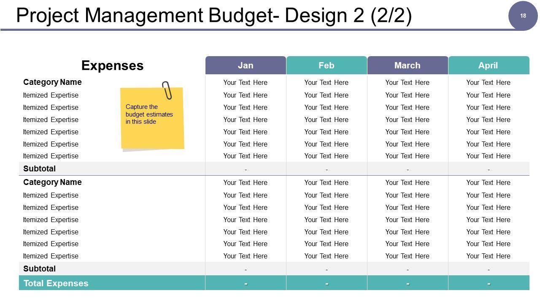Select the Feb column header
This screenshot has width=540, height=304.
327,65
